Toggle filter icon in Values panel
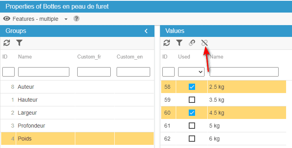The width and height of the screenshot is (292, 148). tap(179, 43)
